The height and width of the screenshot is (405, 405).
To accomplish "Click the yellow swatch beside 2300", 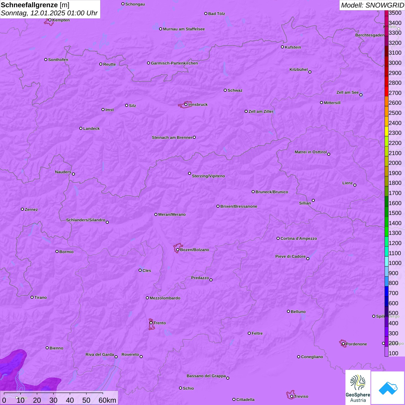I will tap(386, 131).
